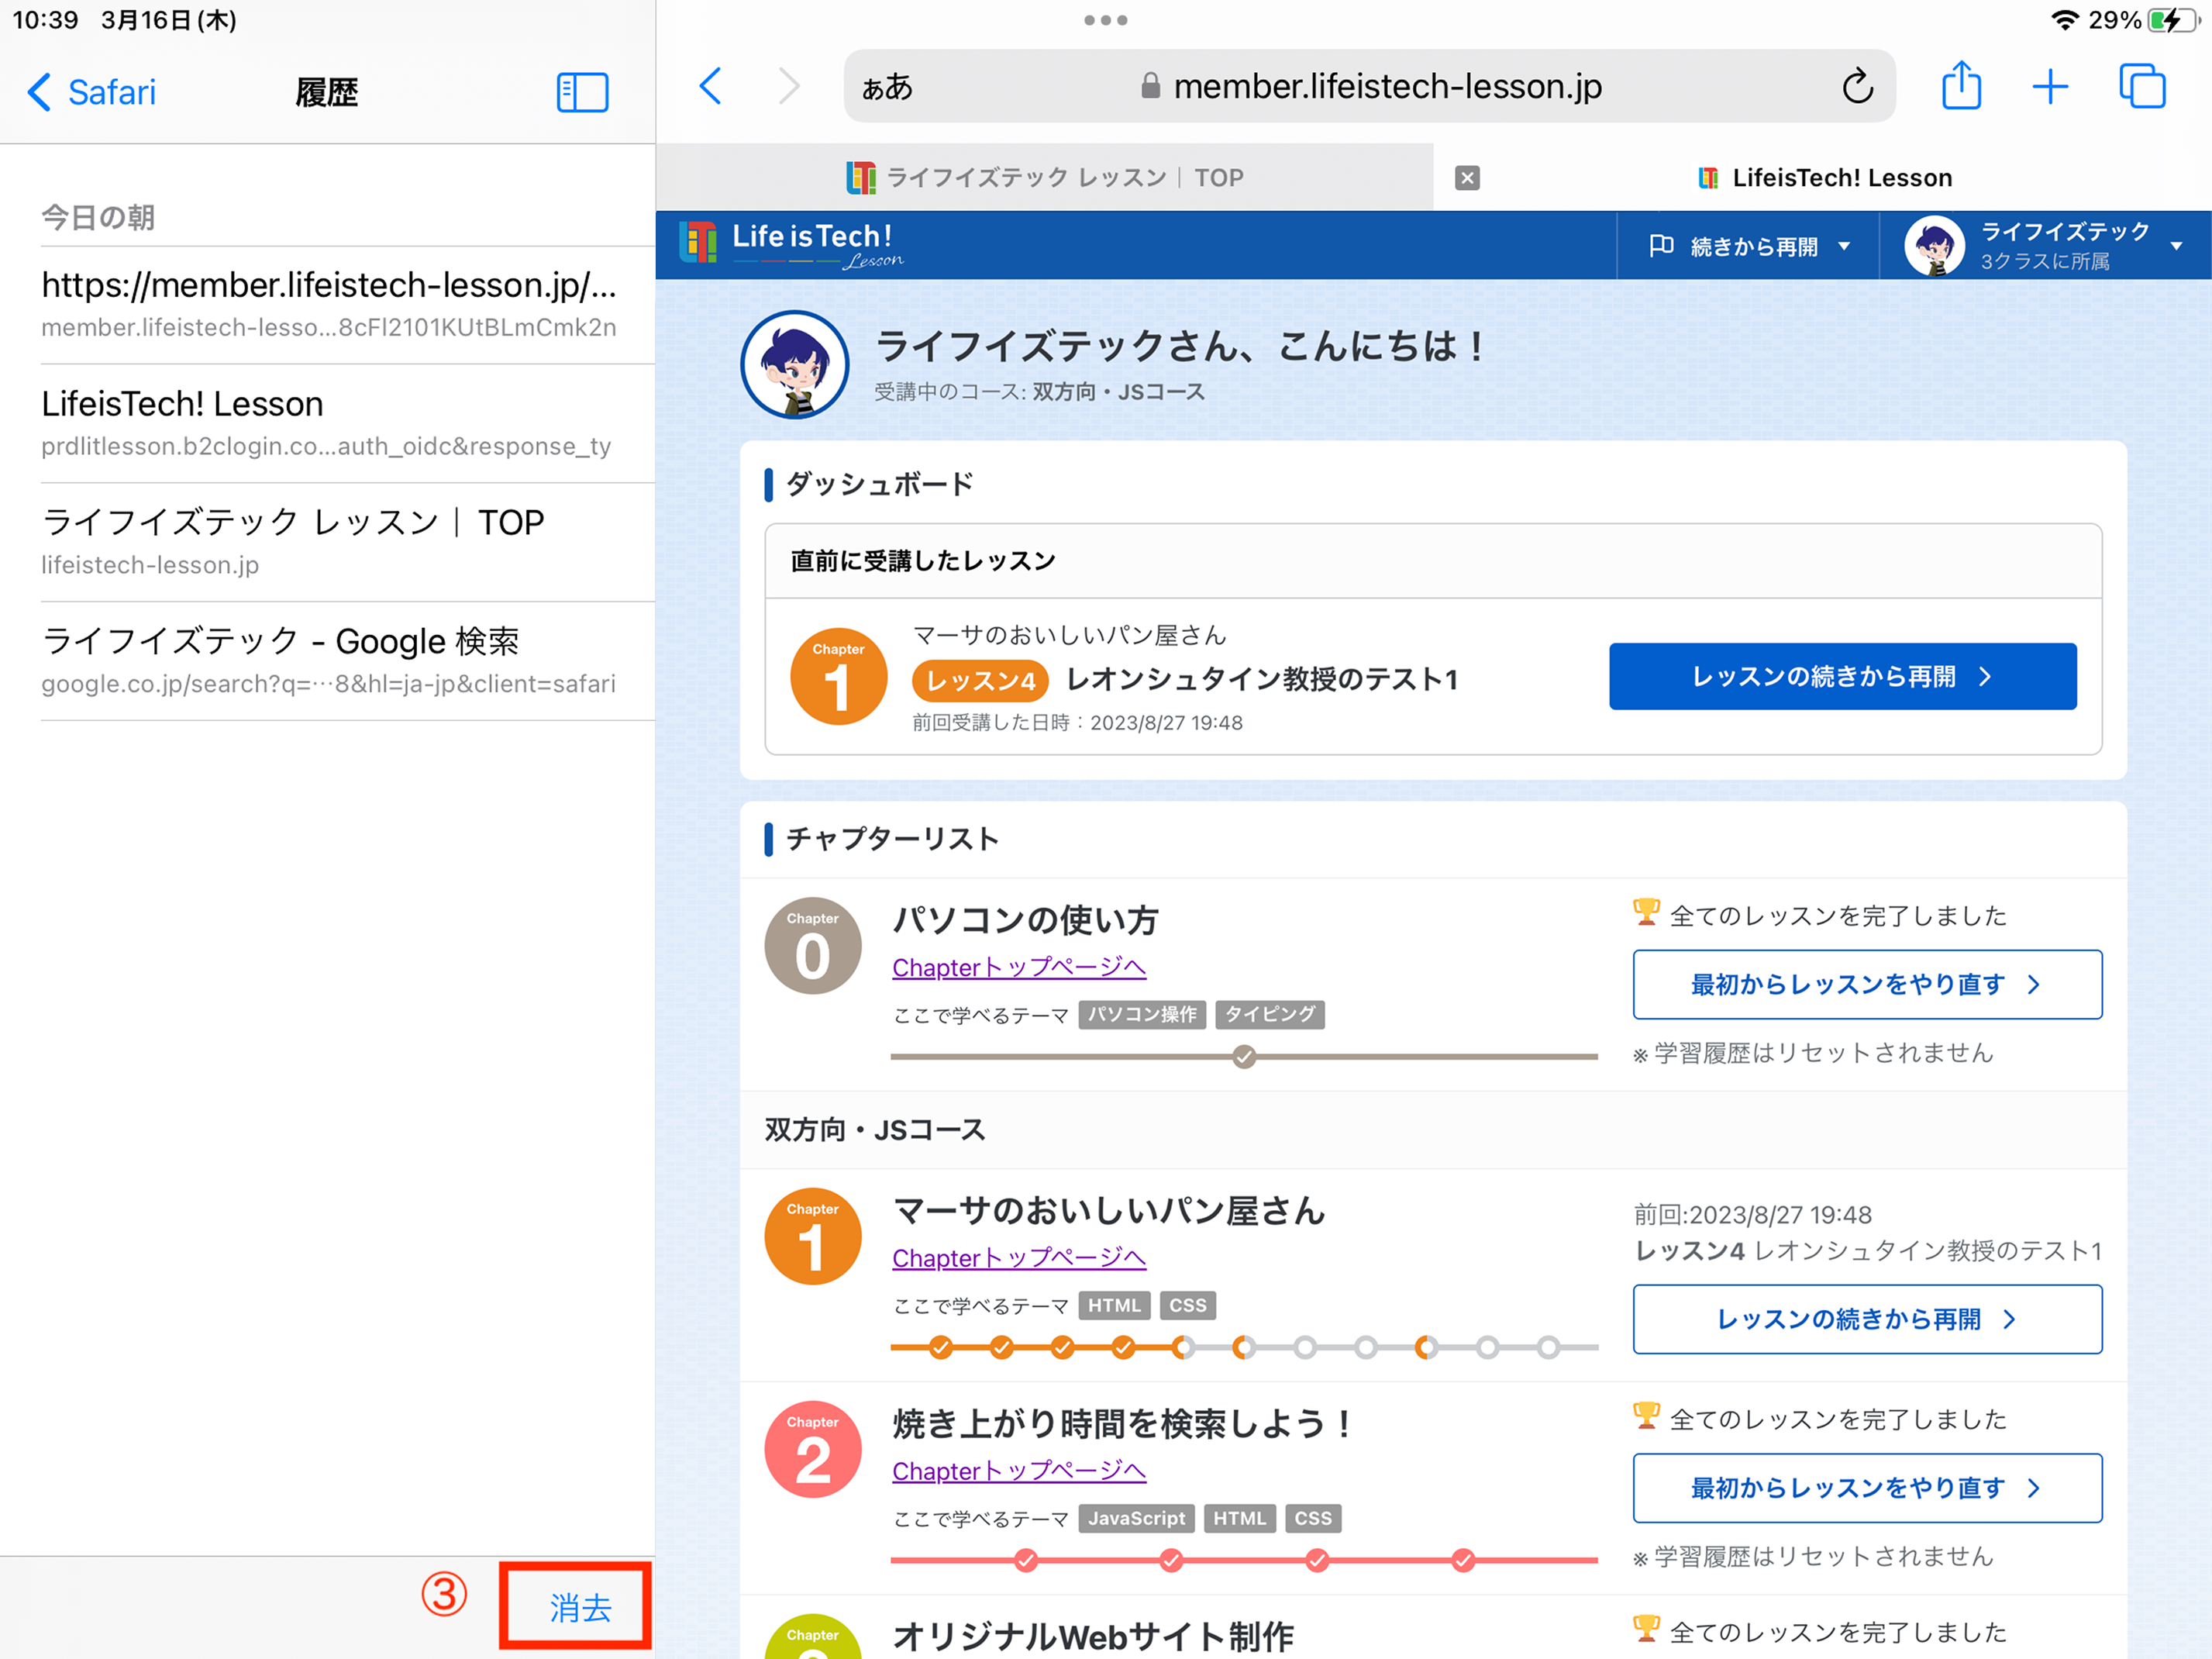Hide the sidebar with the sidebar icon
Image resolution: width=2212 pixels, height=1659 pixels.
tap(582, 92)
